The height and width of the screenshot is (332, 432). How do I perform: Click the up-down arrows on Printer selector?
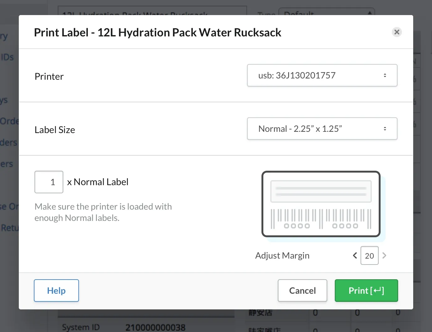point(385,75)
